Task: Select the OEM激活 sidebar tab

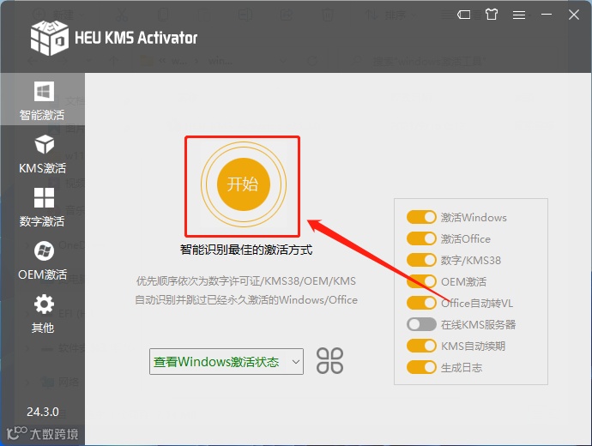Action: click(x=42, y=260)
